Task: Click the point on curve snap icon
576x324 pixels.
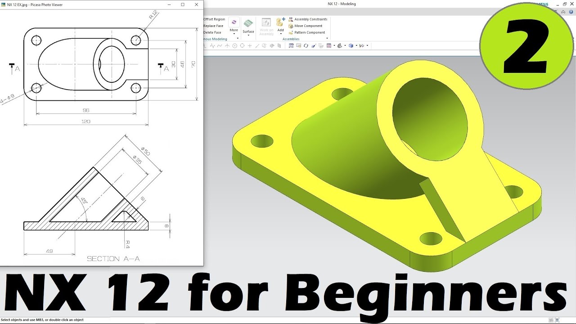Action: click(x=257, y=46)
